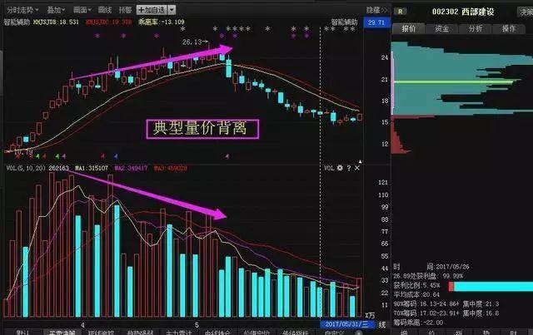Viewport: 533px width, 335px height.
Task: Toggle the 智能辅助 indicator label at top left
Action: click(x=17, y=22)
